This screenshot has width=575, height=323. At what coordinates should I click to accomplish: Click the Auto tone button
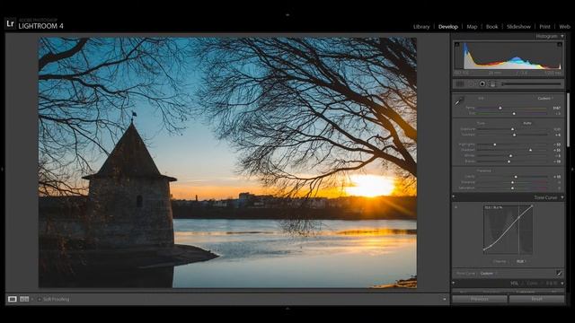pos(527,123)
